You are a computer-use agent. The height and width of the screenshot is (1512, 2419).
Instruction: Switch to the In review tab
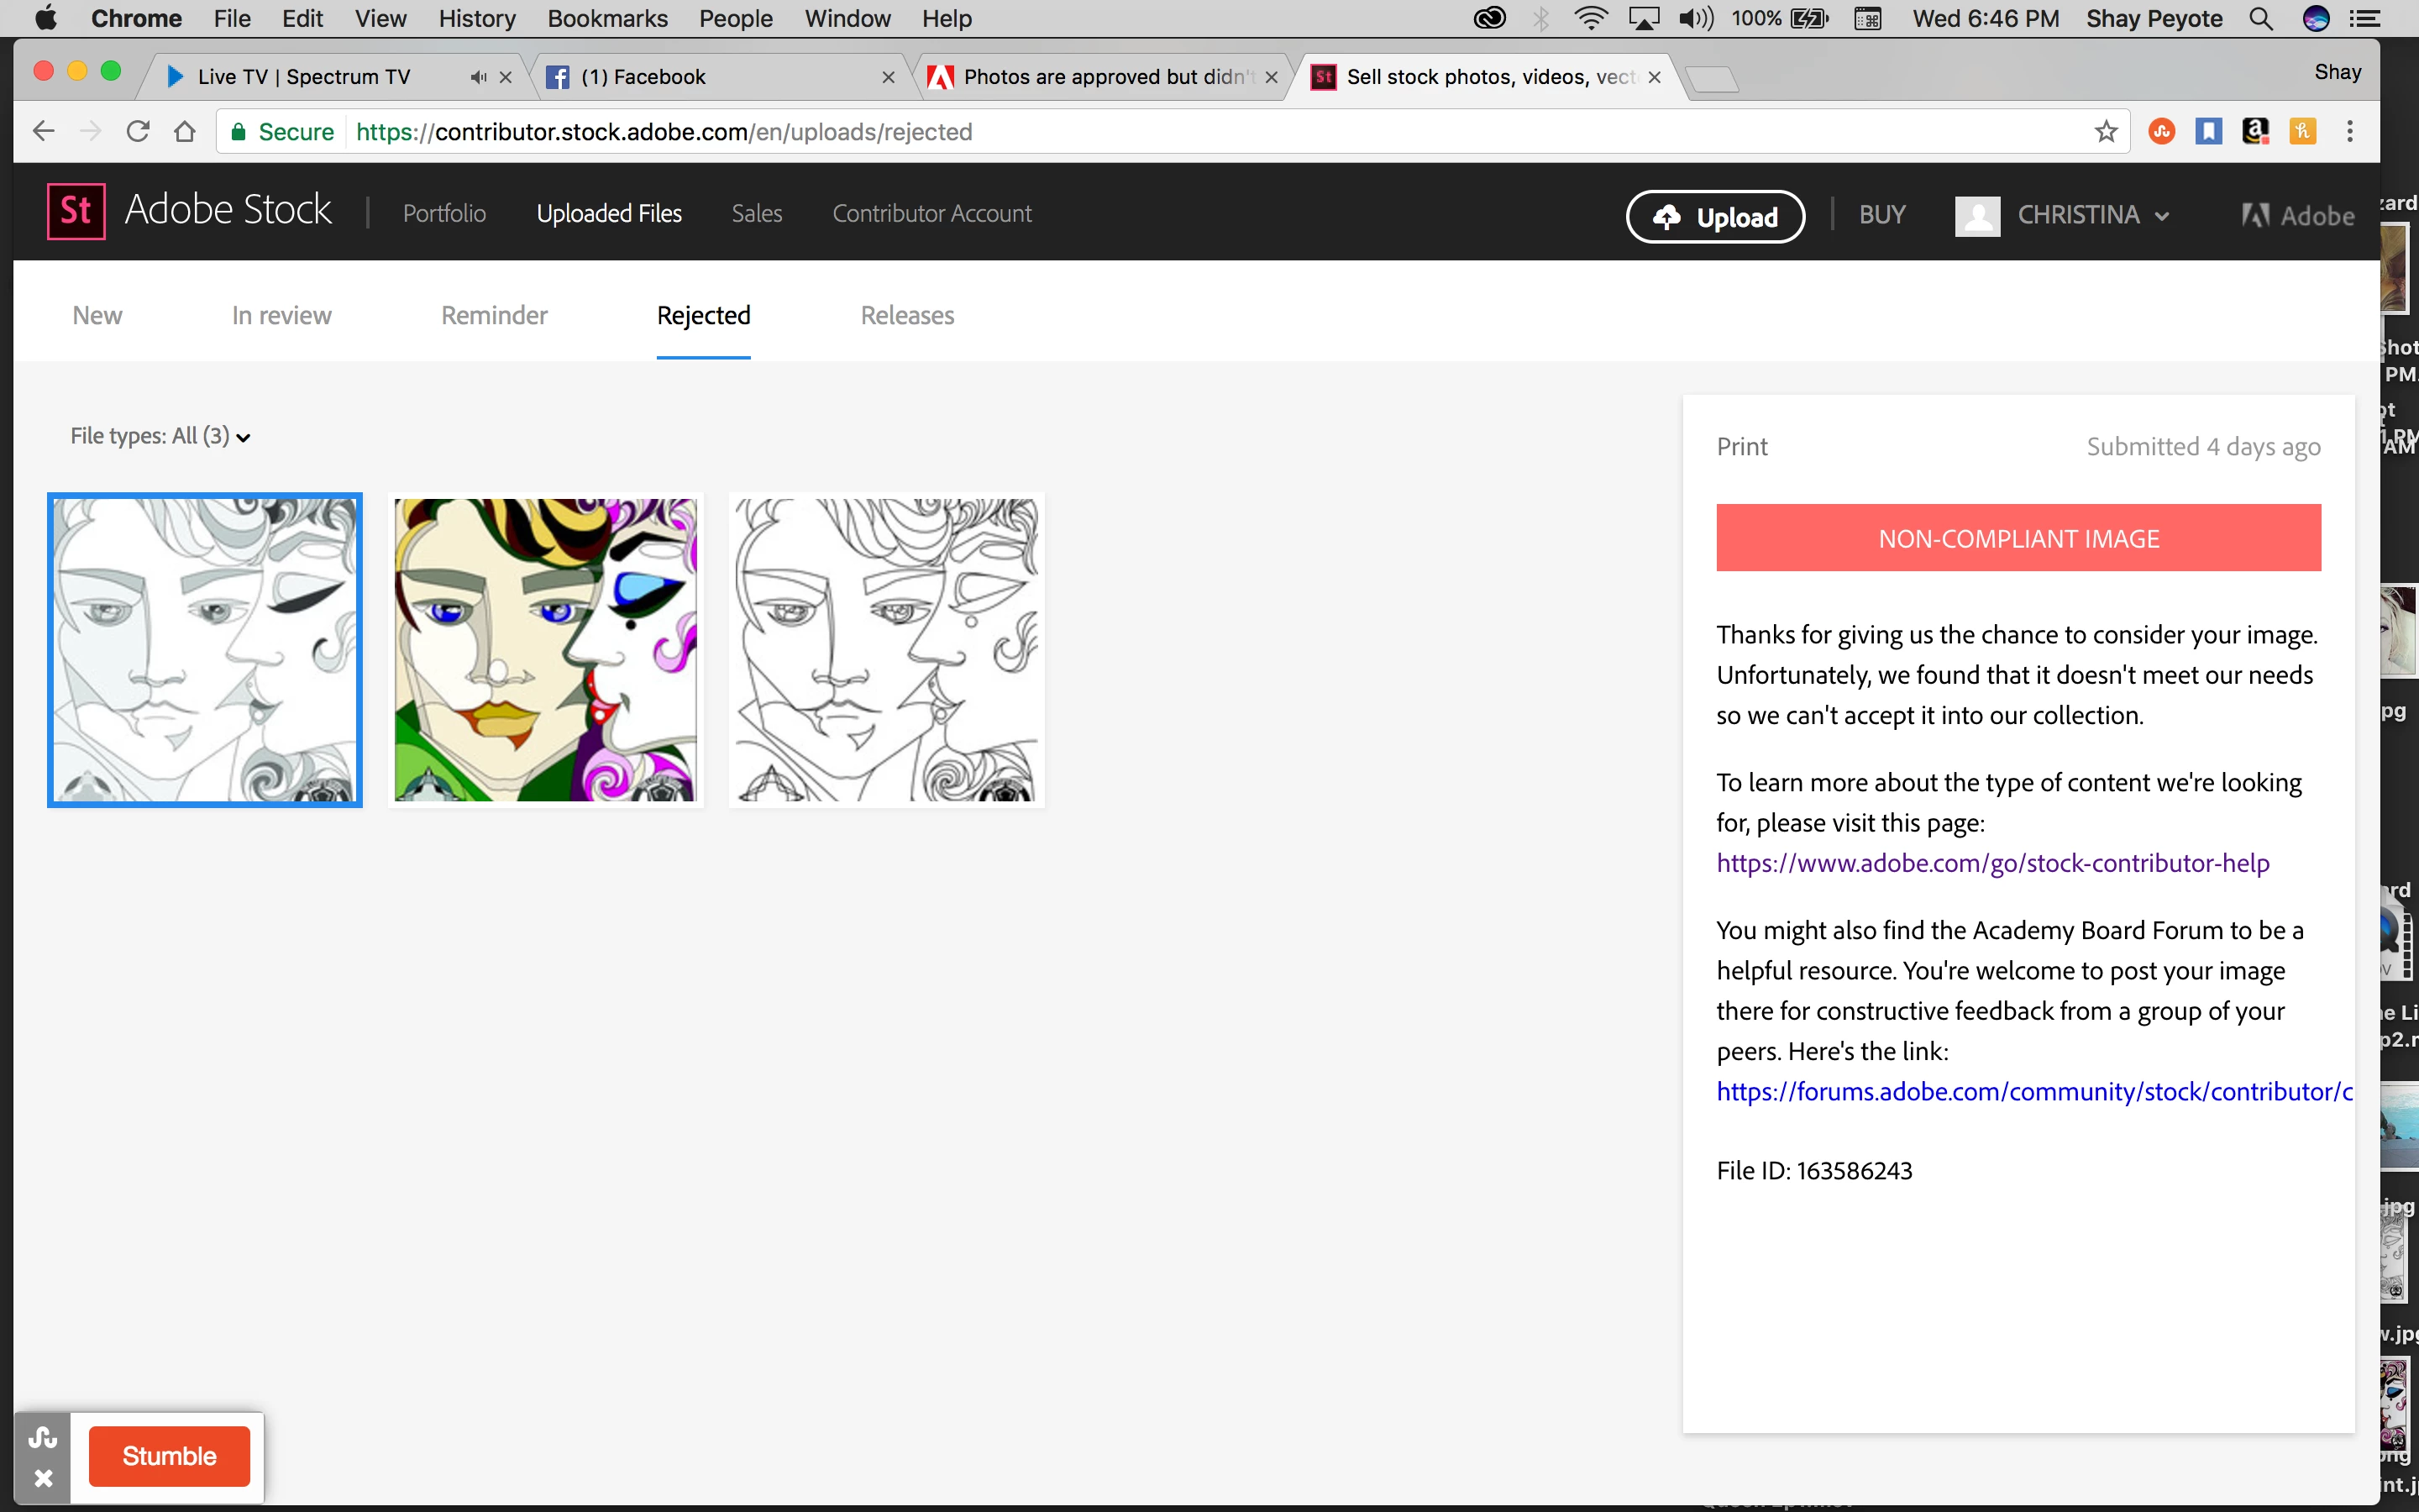[x=281, y=315]
